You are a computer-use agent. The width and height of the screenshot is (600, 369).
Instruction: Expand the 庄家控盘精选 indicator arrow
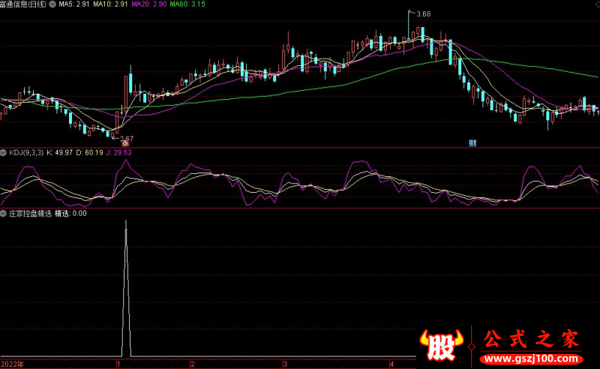4,214
